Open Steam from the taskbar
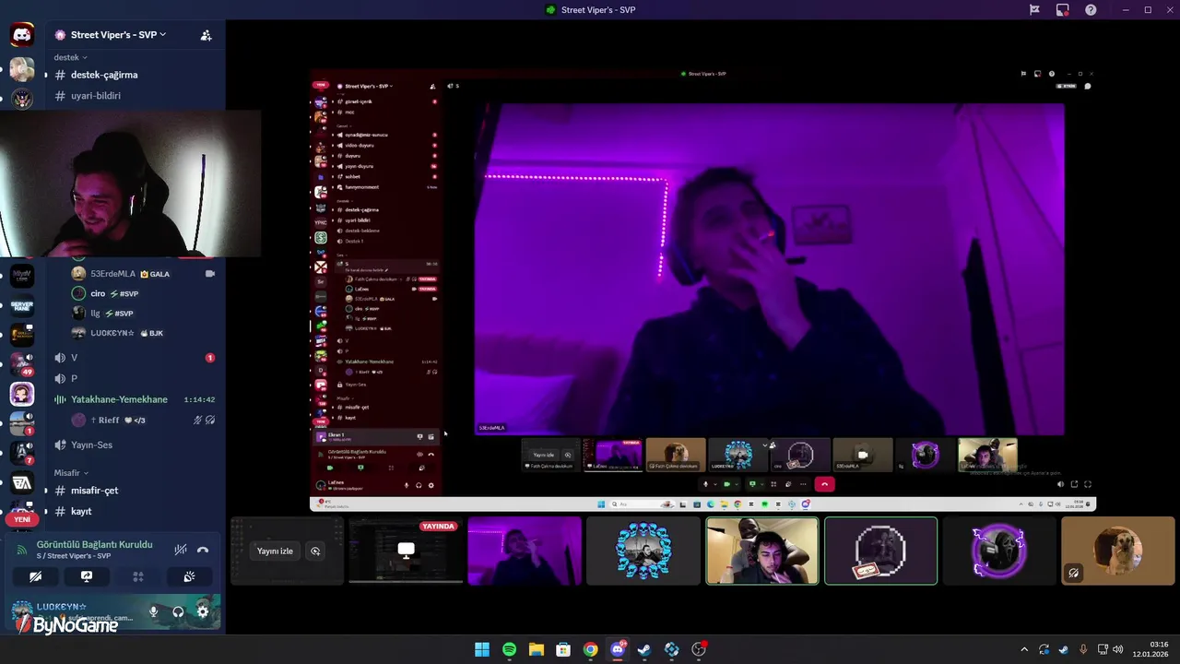Image resolution: width=1180 pixels, height=664 pixels. pyautogui.click(x=644, y=649)
